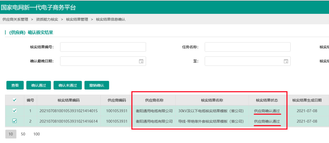Click the 查看 button
This screenshot has height=143, width=329.
[x=15, y=85]
